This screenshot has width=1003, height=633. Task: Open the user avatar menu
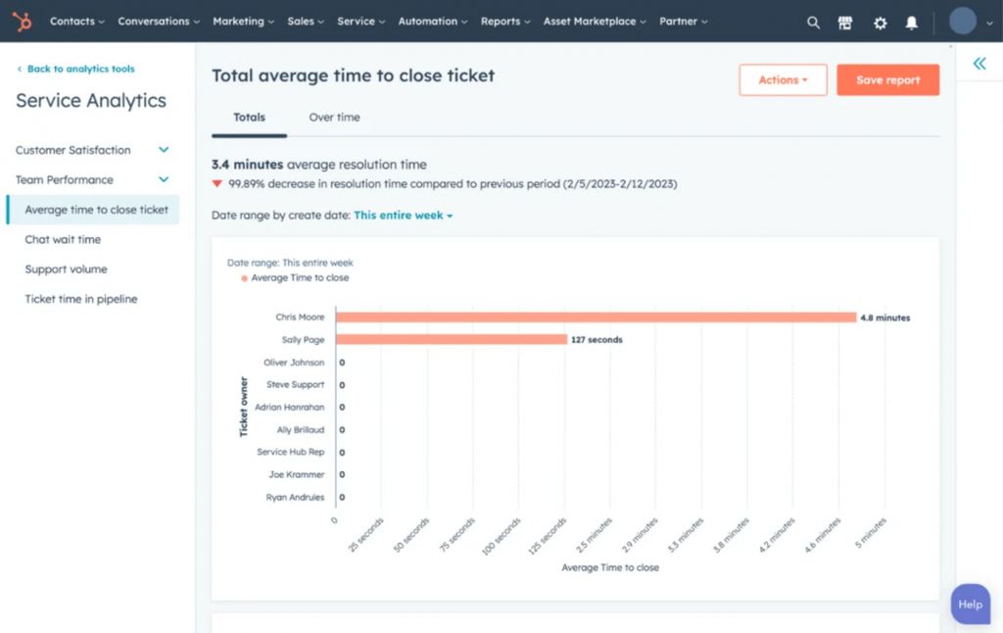pos(963,21)
